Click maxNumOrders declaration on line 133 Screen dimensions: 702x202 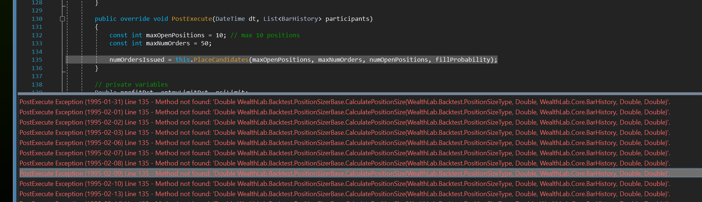coord(168,43)
